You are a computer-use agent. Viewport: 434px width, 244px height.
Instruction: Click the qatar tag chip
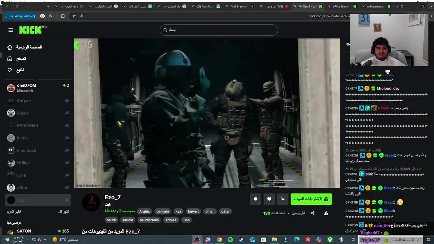(225, 211)
